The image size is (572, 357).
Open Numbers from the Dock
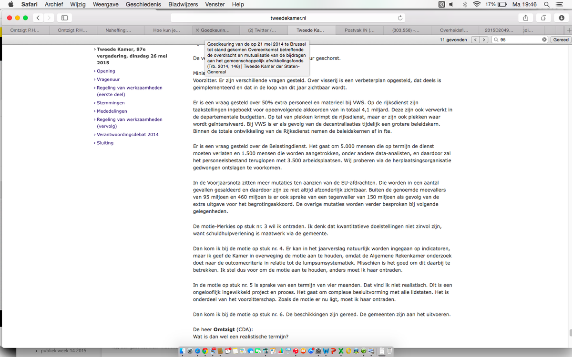tap(280, 351)
